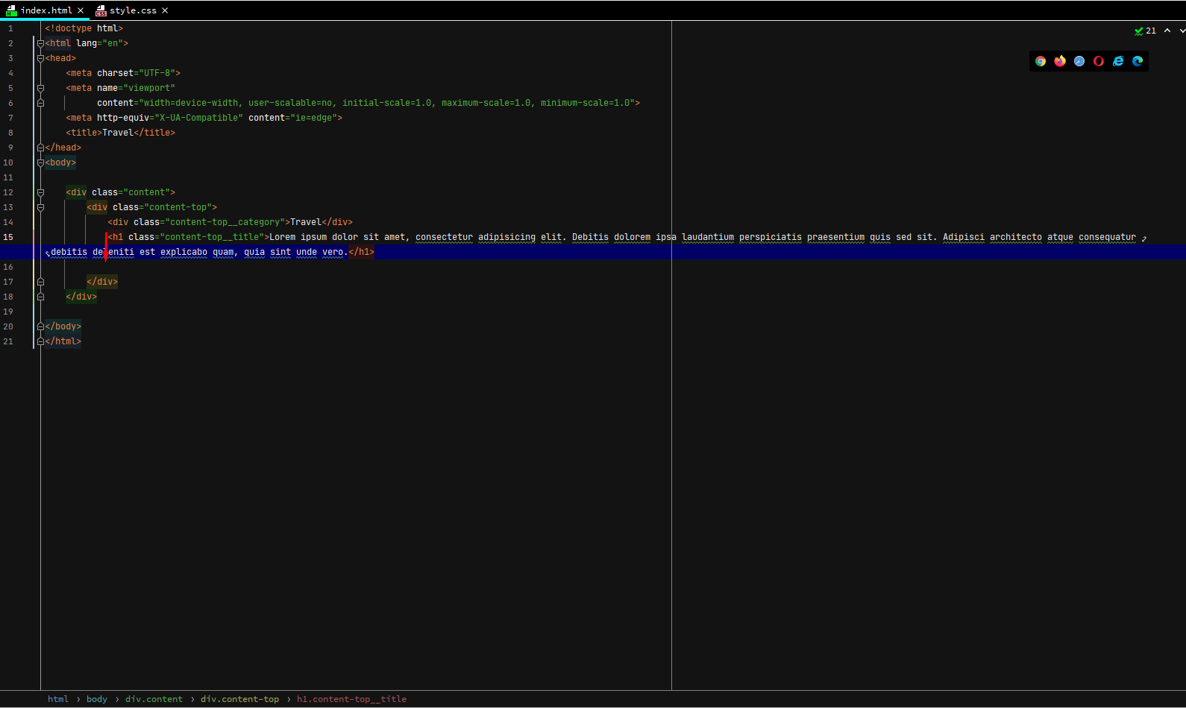Open preview in Firefox browser

click(1060, 61)
